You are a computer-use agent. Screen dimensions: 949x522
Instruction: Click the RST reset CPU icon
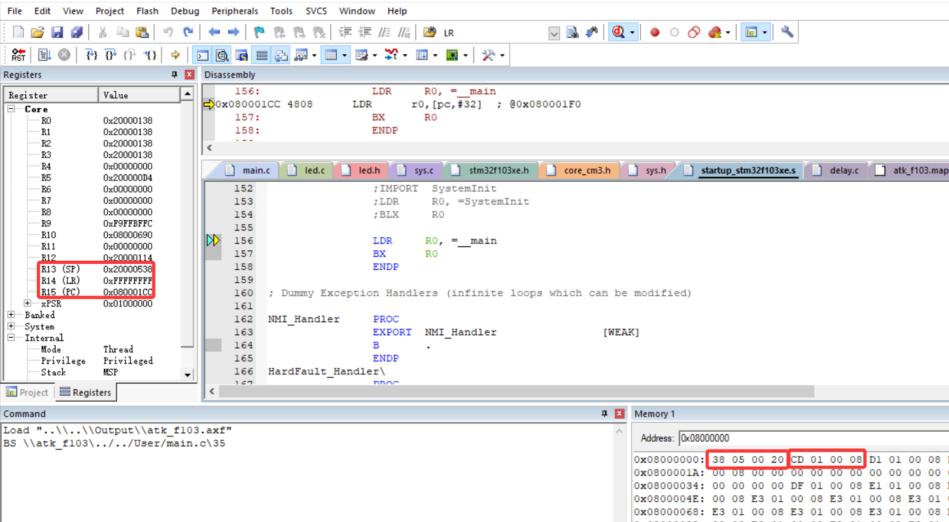19,55
